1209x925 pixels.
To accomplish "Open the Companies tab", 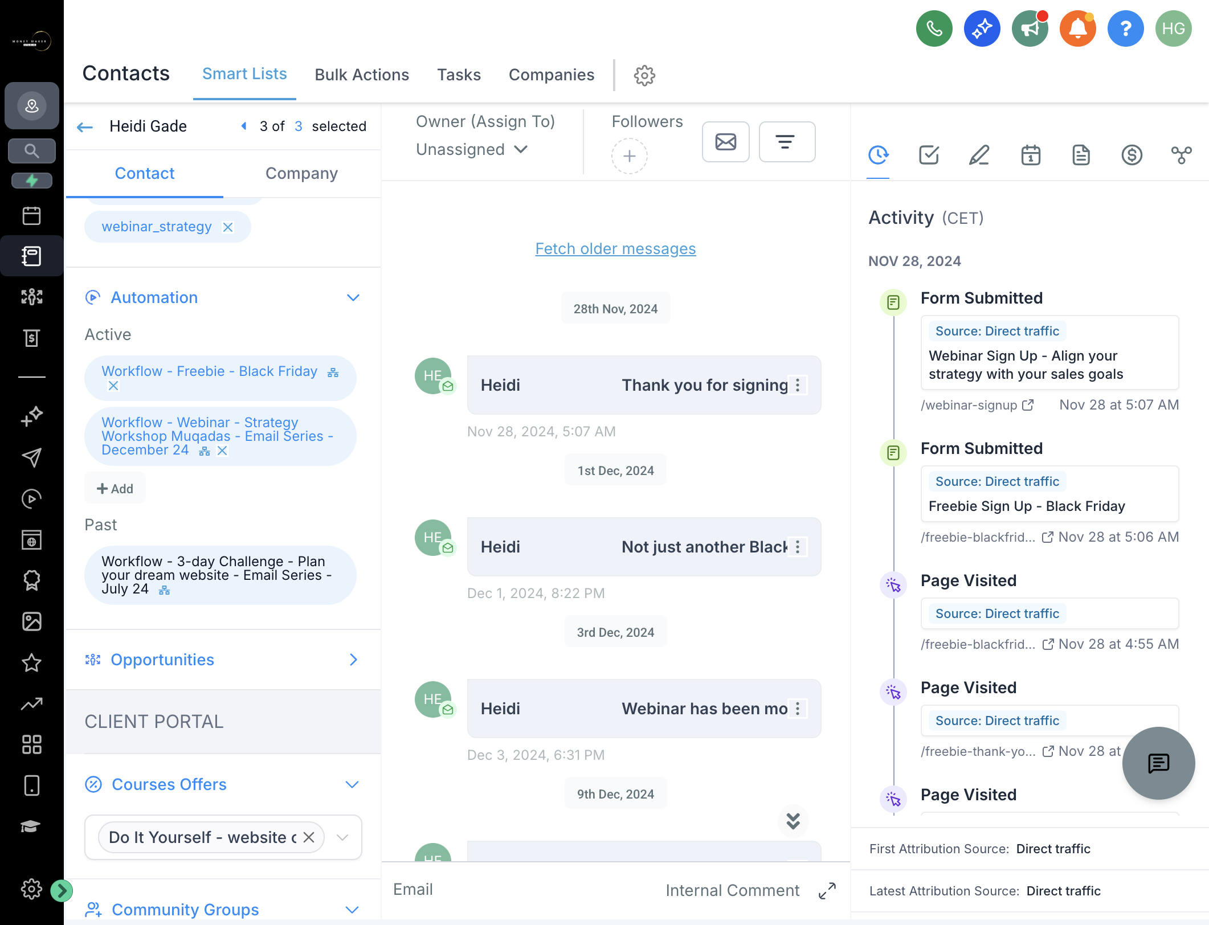I will coord(551,75).
